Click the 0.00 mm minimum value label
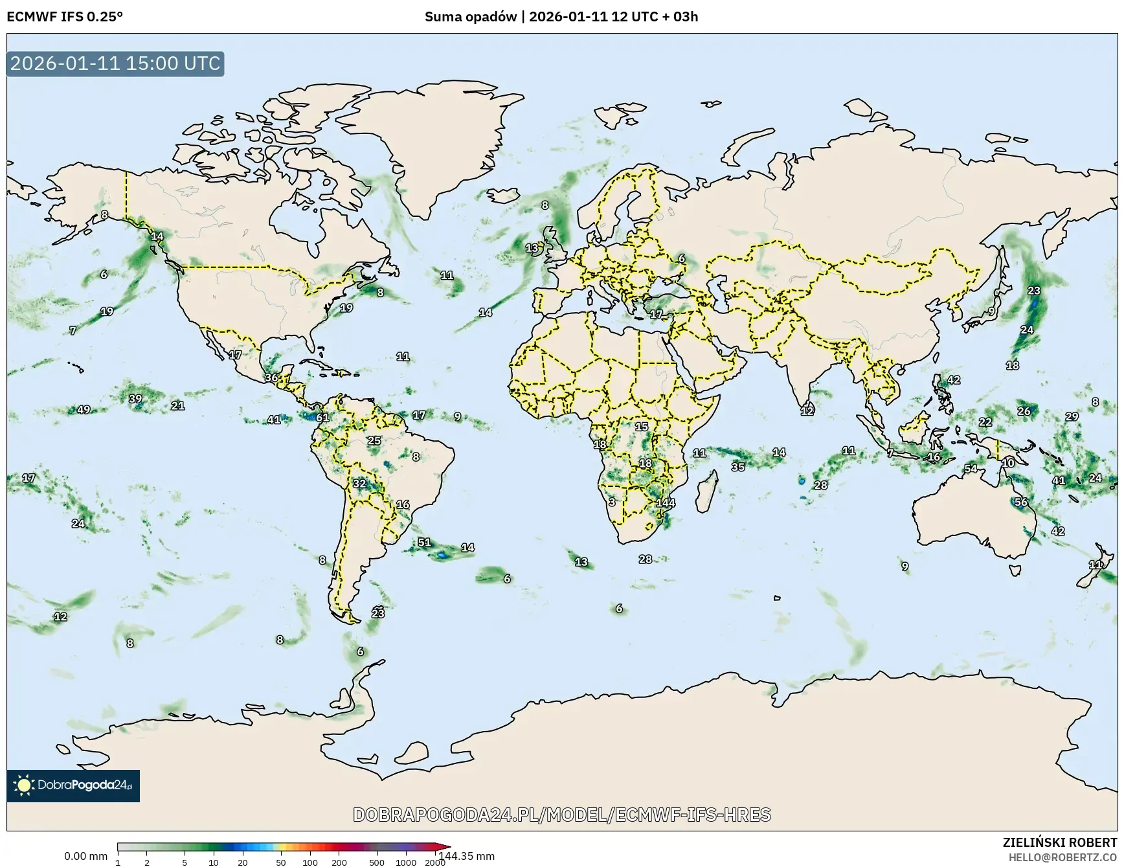 85,856
